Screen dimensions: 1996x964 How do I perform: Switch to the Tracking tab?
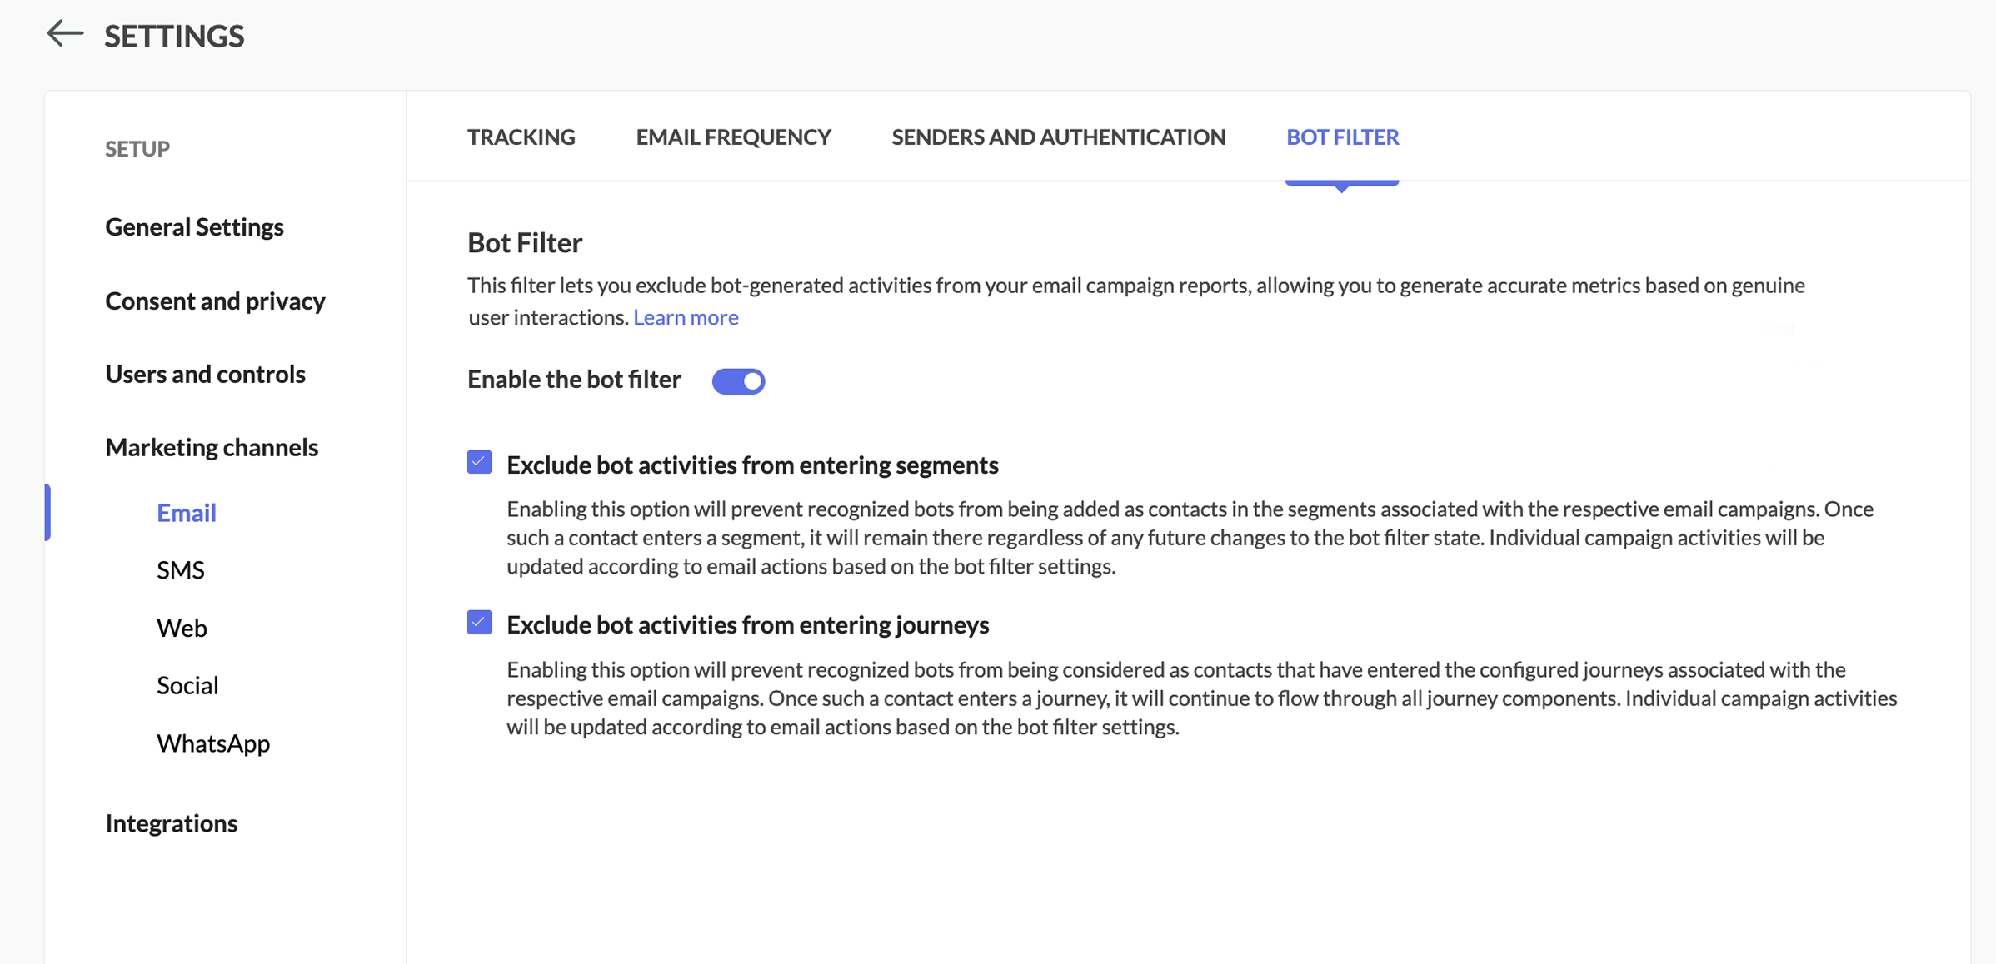click(521, 137)
